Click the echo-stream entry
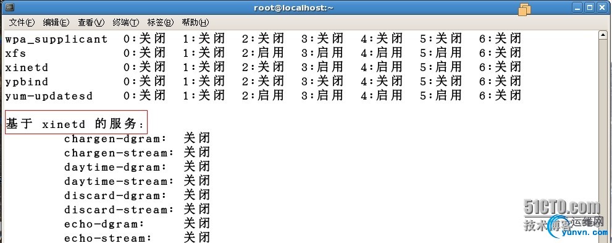Screen dimensions: 612x243 tap(108, 238)
